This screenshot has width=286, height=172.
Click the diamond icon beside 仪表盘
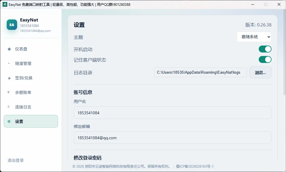tap(9, 49)
